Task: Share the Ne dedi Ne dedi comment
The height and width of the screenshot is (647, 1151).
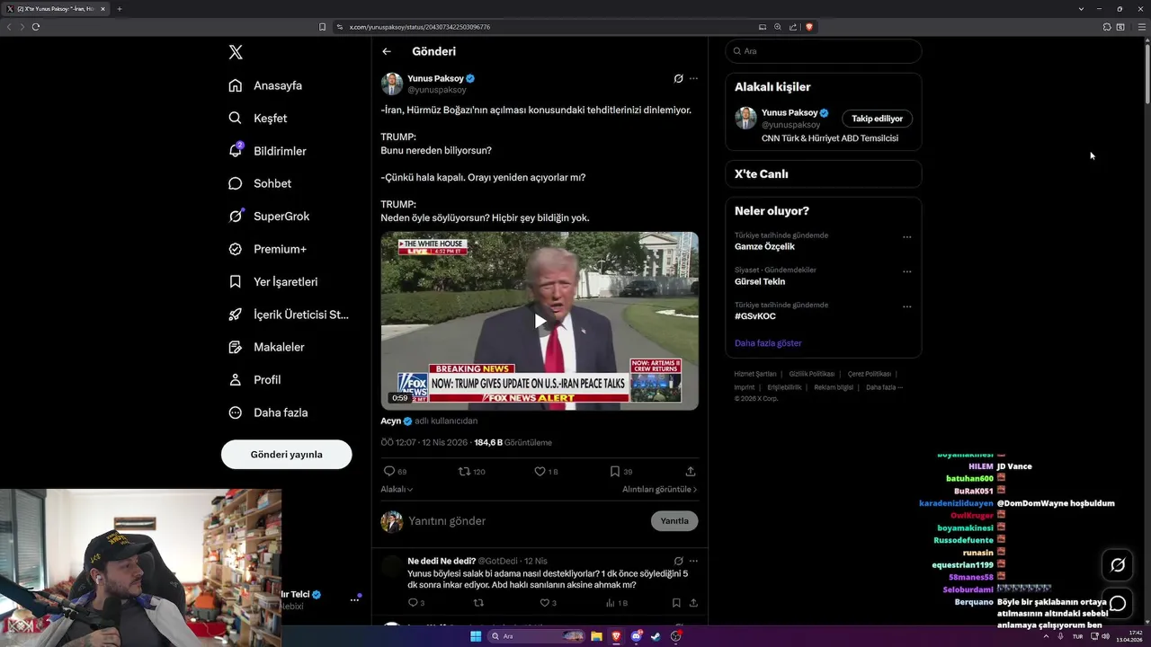Action: (x=693, y=603)
